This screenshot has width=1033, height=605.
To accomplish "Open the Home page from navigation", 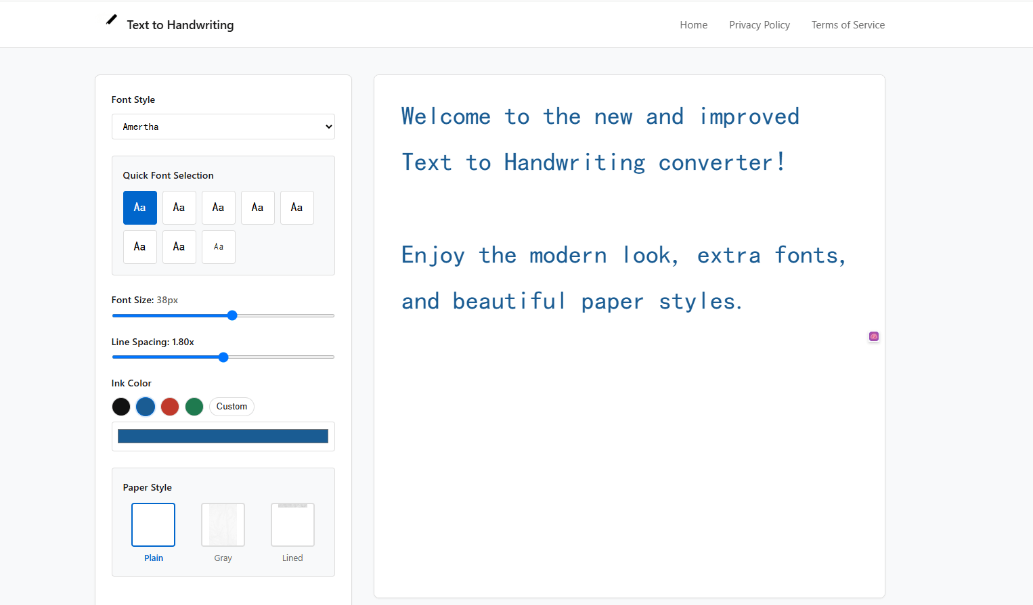I will 693,25.
